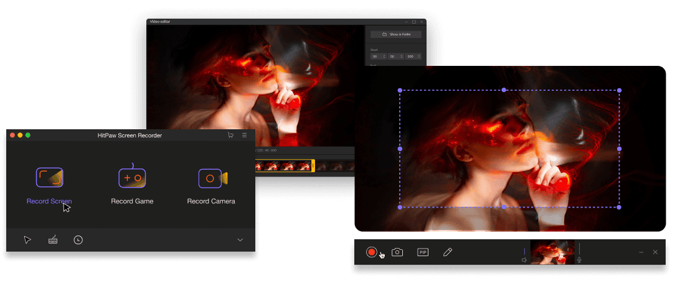This screenshot has height=284, width=675.
Task: Click the dimmed timeline frames after trim handle
Action: 335,166
